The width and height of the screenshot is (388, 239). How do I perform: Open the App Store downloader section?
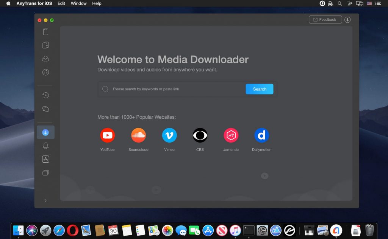(45, 159)
